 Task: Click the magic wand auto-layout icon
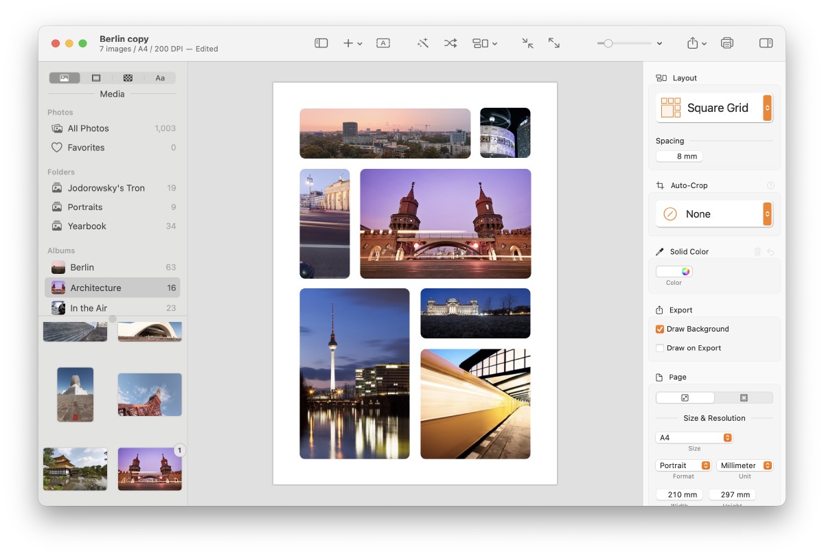(x=423, y=43)
